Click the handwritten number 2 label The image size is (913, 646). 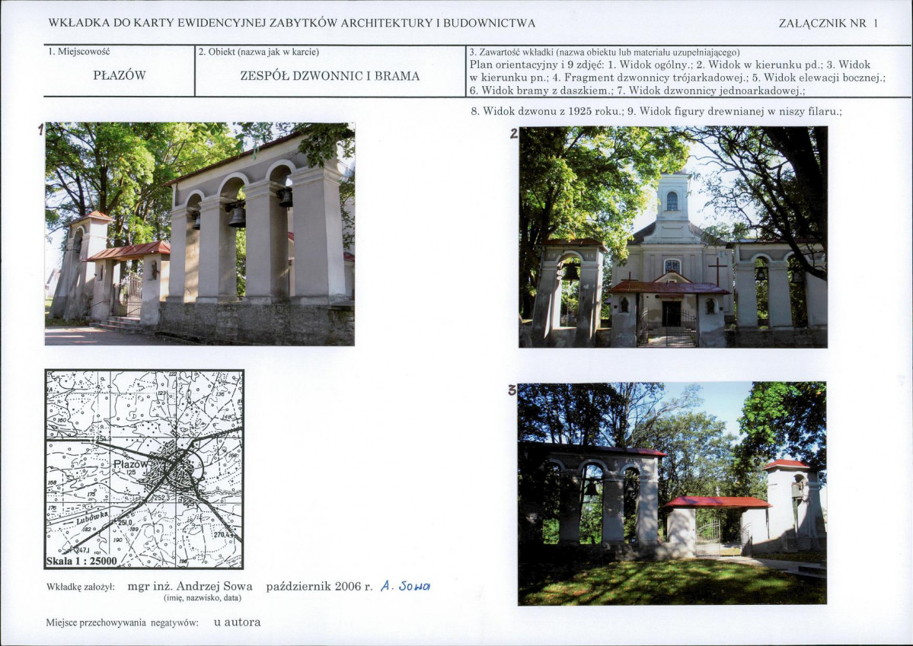[513, 133]
